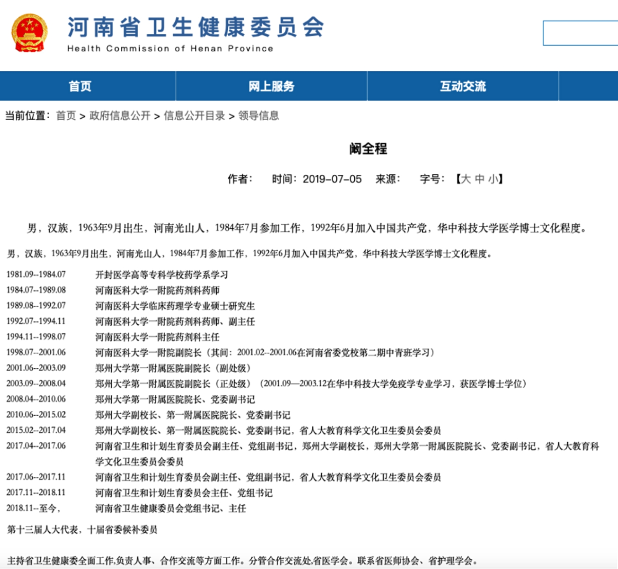Set font size to 小
Screen dimensions: 618x569
pyautogui.click(x=493, y=179)
